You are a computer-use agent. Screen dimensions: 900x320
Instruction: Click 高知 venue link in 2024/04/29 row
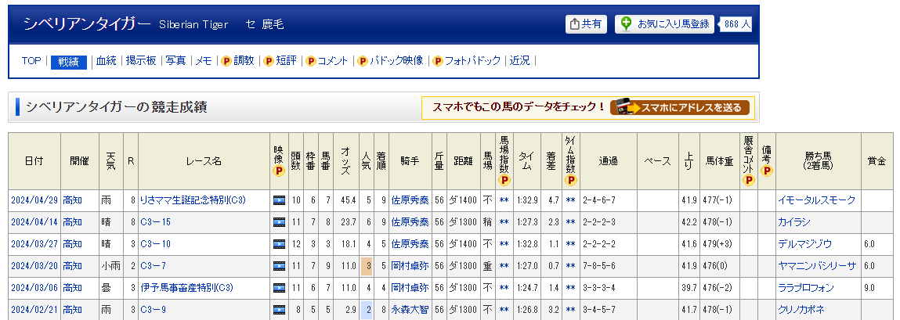point(72,200)
